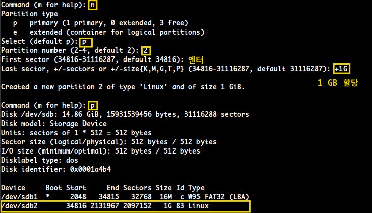Click the boxed 'p' print command
This screenshot has height=213, width=372.
tap(93, 105)
